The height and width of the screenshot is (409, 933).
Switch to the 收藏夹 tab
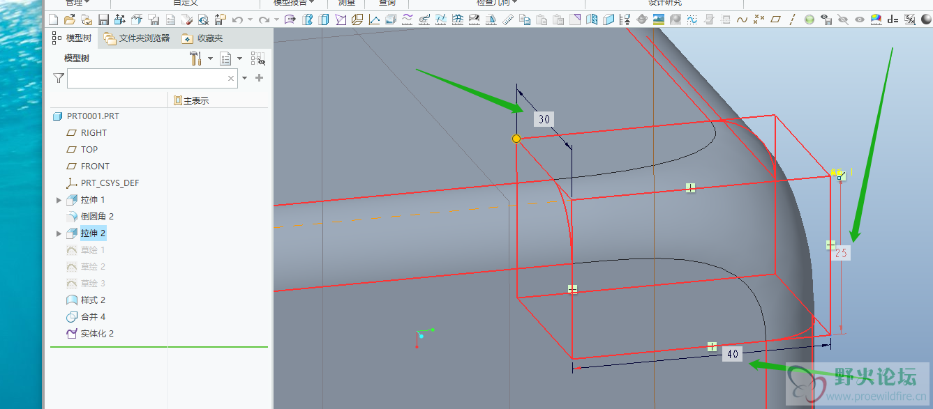coord(203,38)
